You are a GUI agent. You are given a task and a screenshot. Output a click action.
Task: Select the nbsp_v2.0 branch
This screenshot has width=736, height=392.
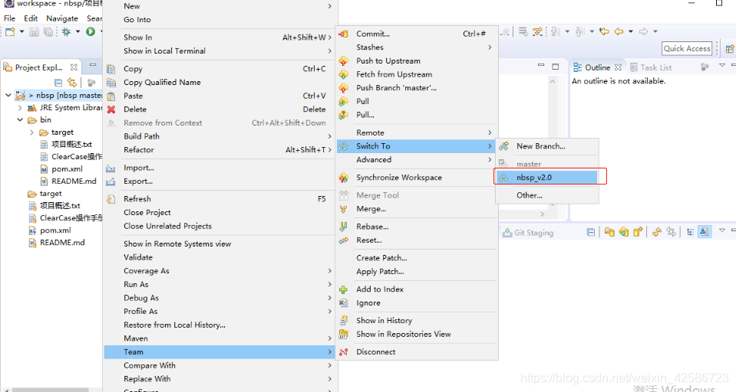pos(547,178)
